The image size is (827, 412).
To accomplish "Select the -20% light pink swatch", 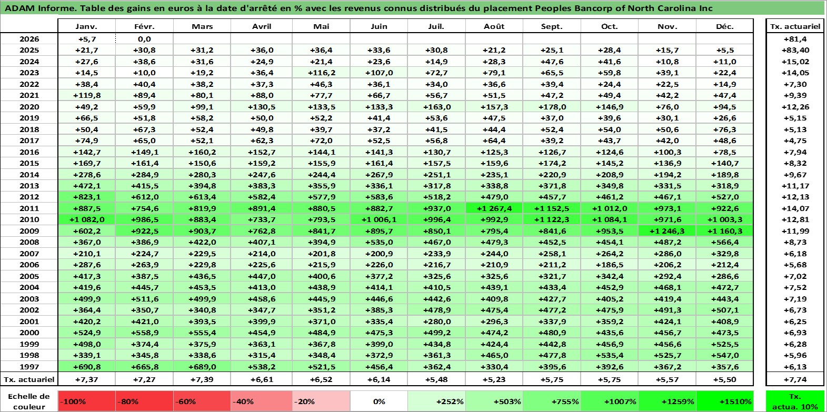I will point(321,401).
